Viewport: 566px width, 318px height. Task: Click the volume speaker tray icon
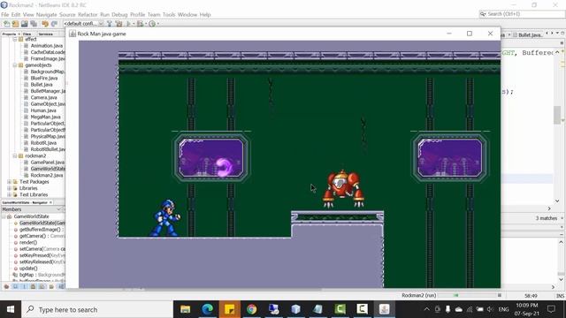[x=490, y=309]
